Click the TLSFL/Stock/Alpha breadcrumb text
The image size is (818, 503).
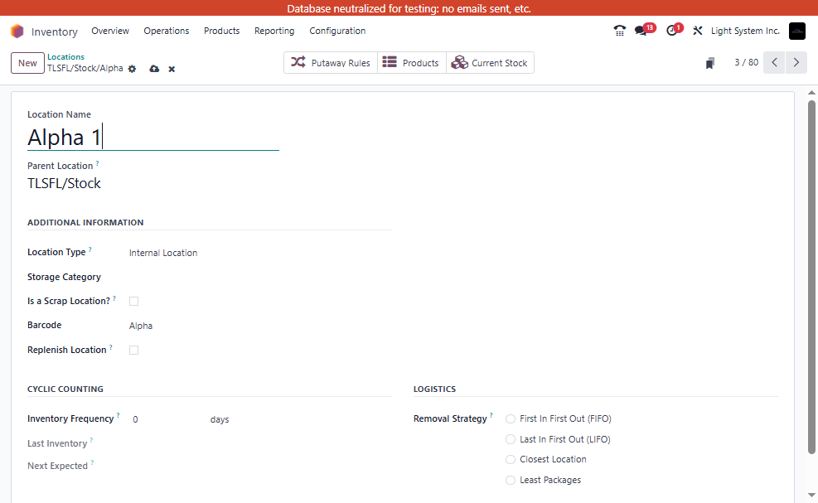[x=85, y=68]
